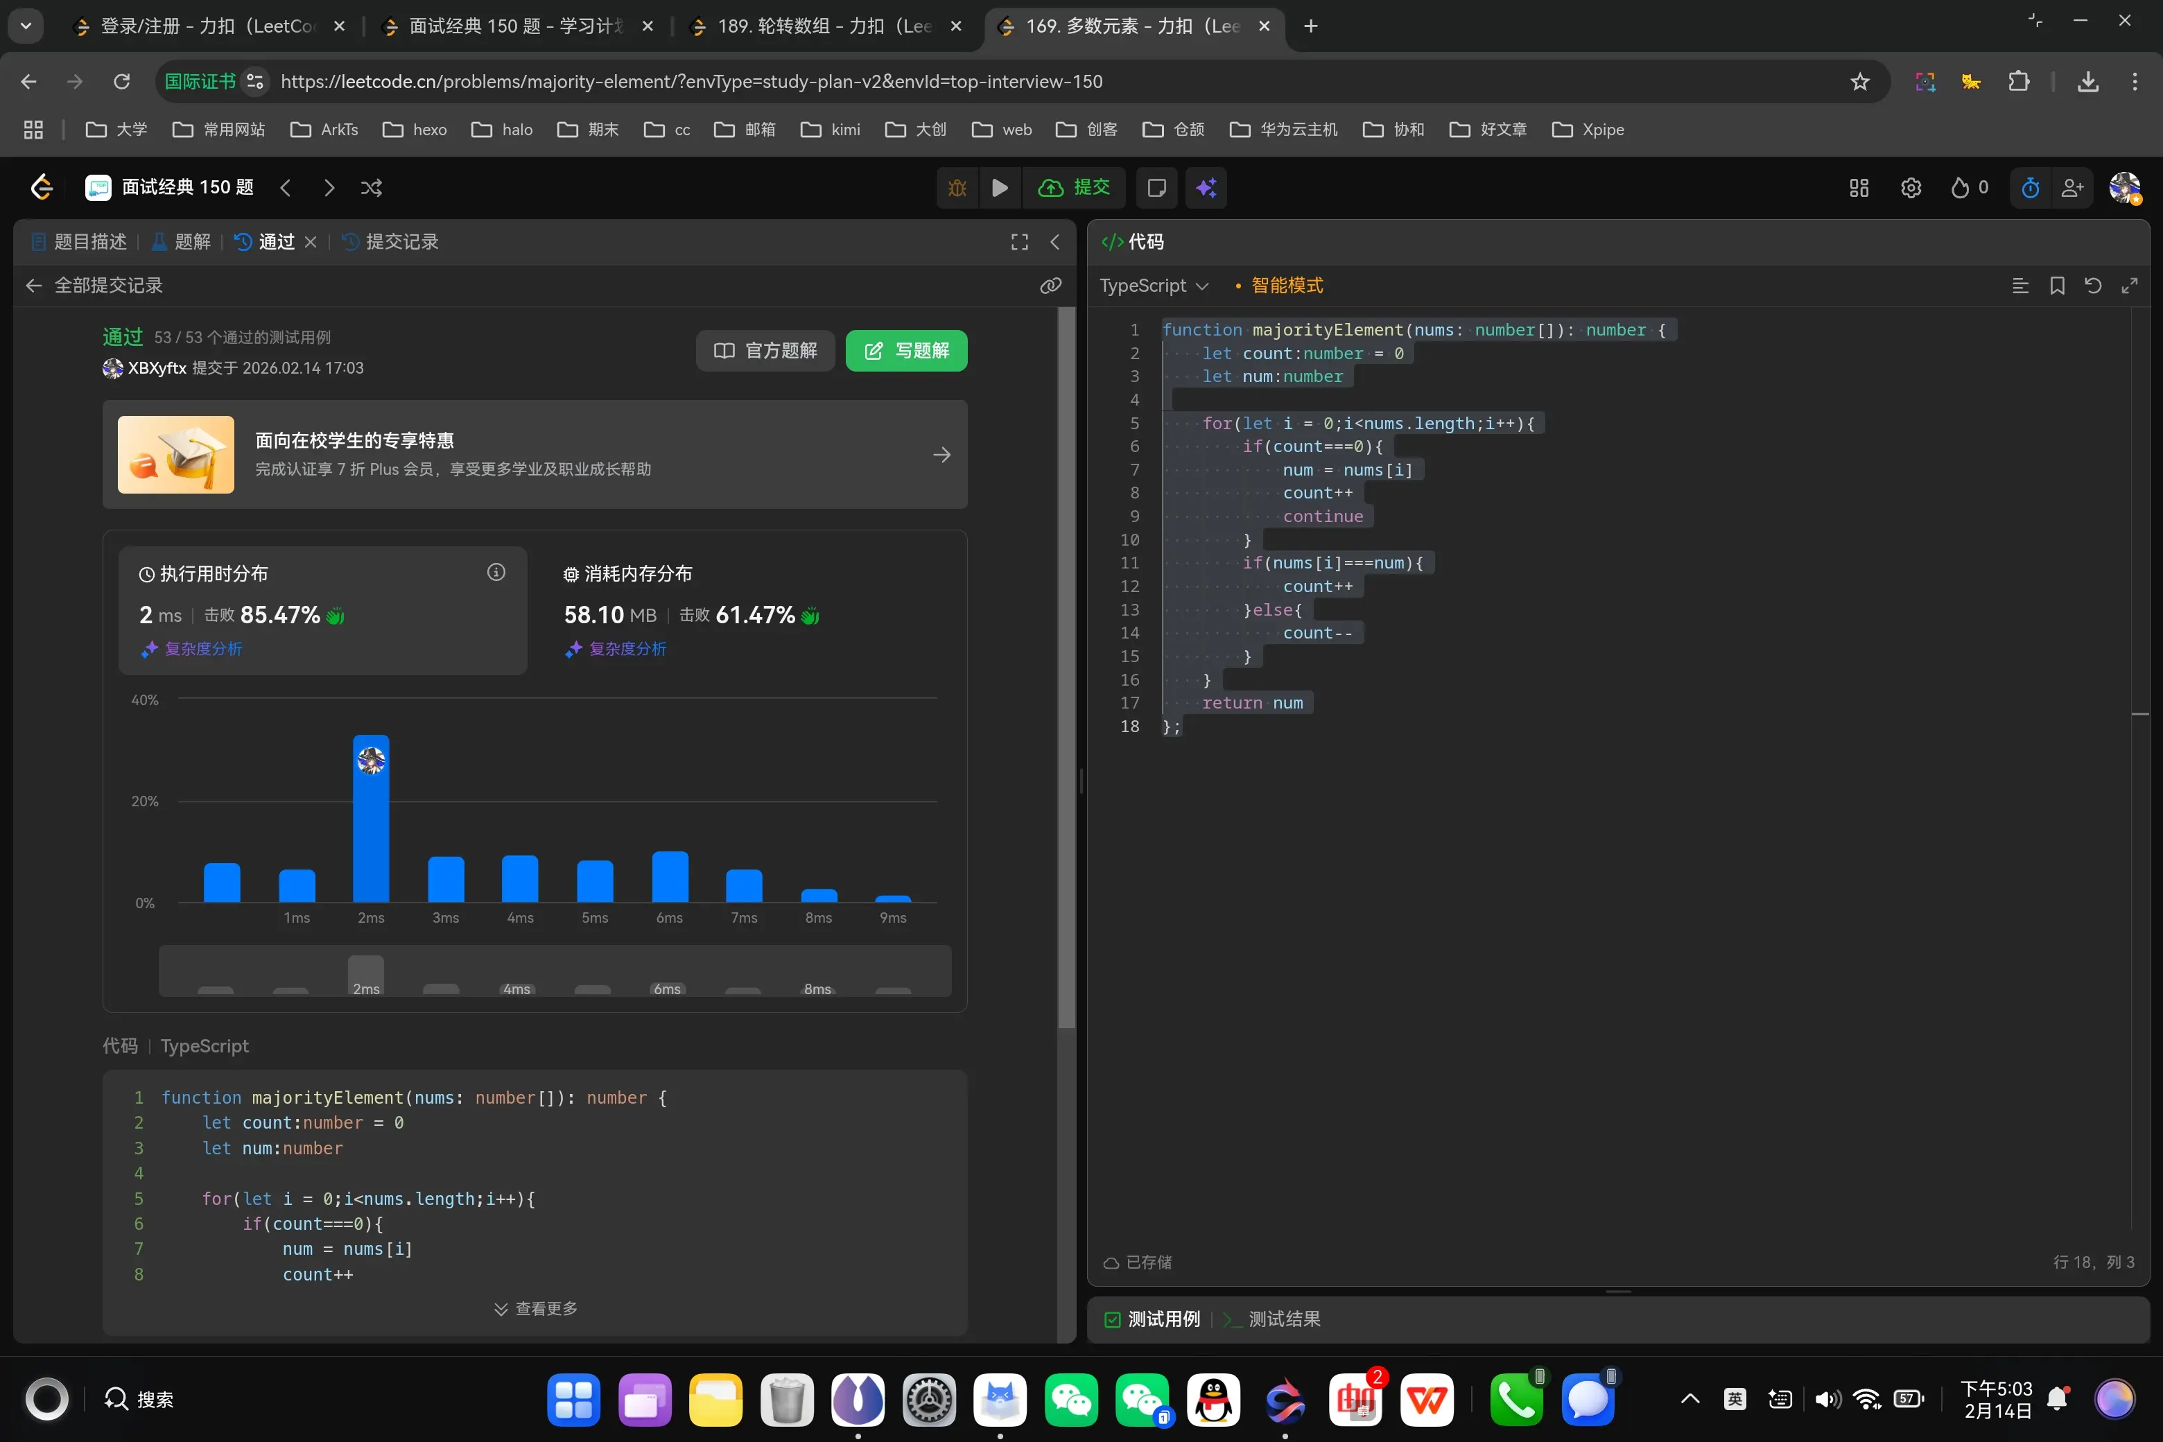Open the notes icon beside submit

(1157, 188)
